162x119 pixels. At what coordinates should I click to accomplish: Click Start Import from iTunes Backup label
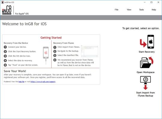coord(145,94)
